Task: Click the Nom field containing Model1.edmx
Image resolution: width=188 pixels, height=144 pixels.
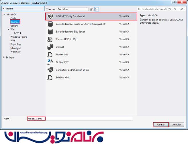Action: (80, 118)
